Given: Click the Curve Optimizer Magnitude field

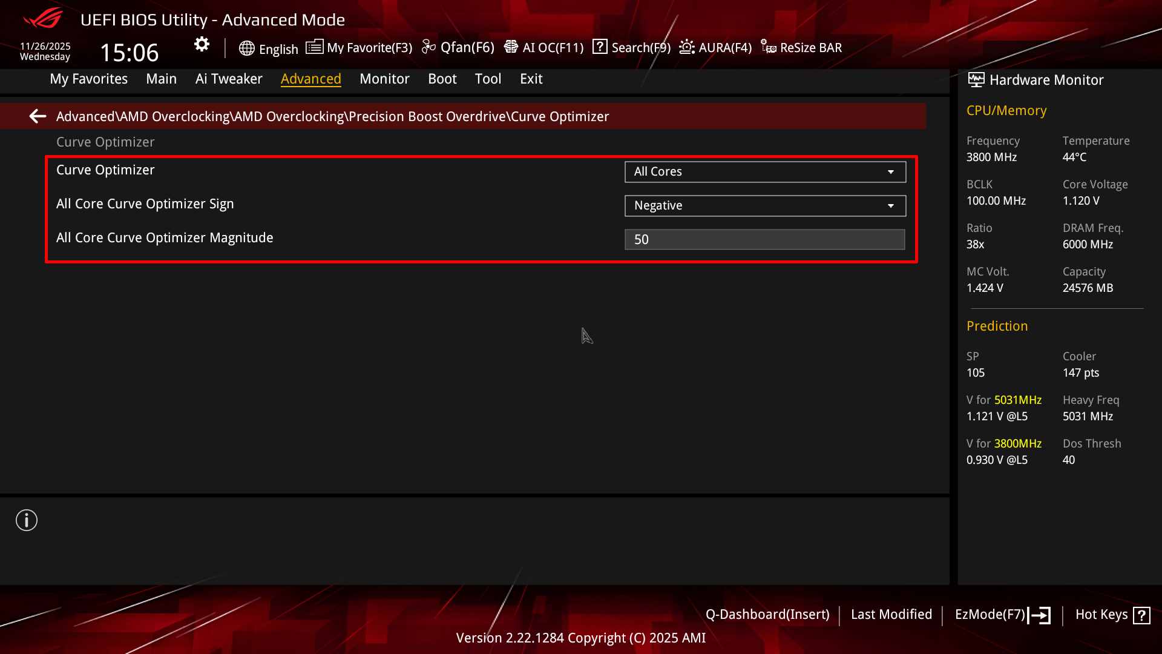Looking at the screenshot, I should pyautogui.click(x=764, y=240).
